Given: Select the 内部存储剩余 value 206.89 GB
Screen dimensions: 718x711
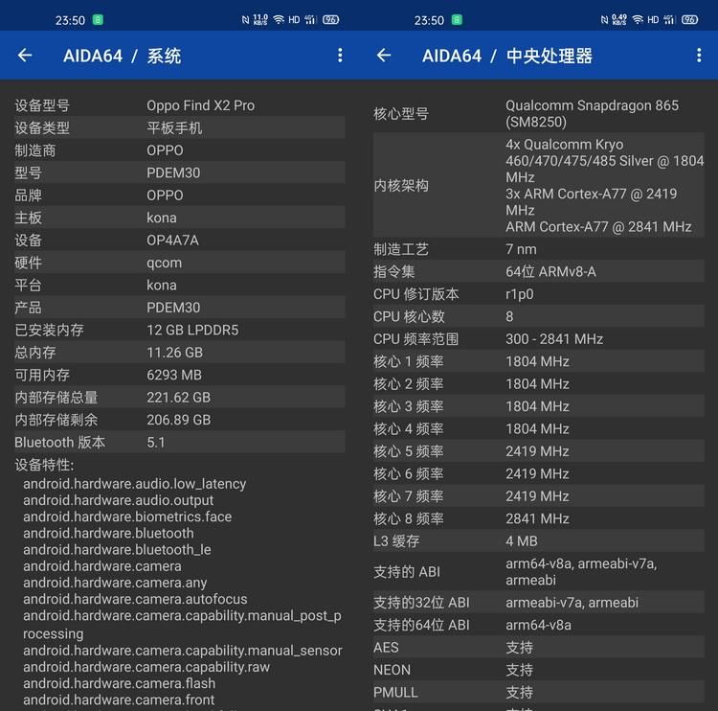Looking at the screenshot, I should click(x=179, y=420).
